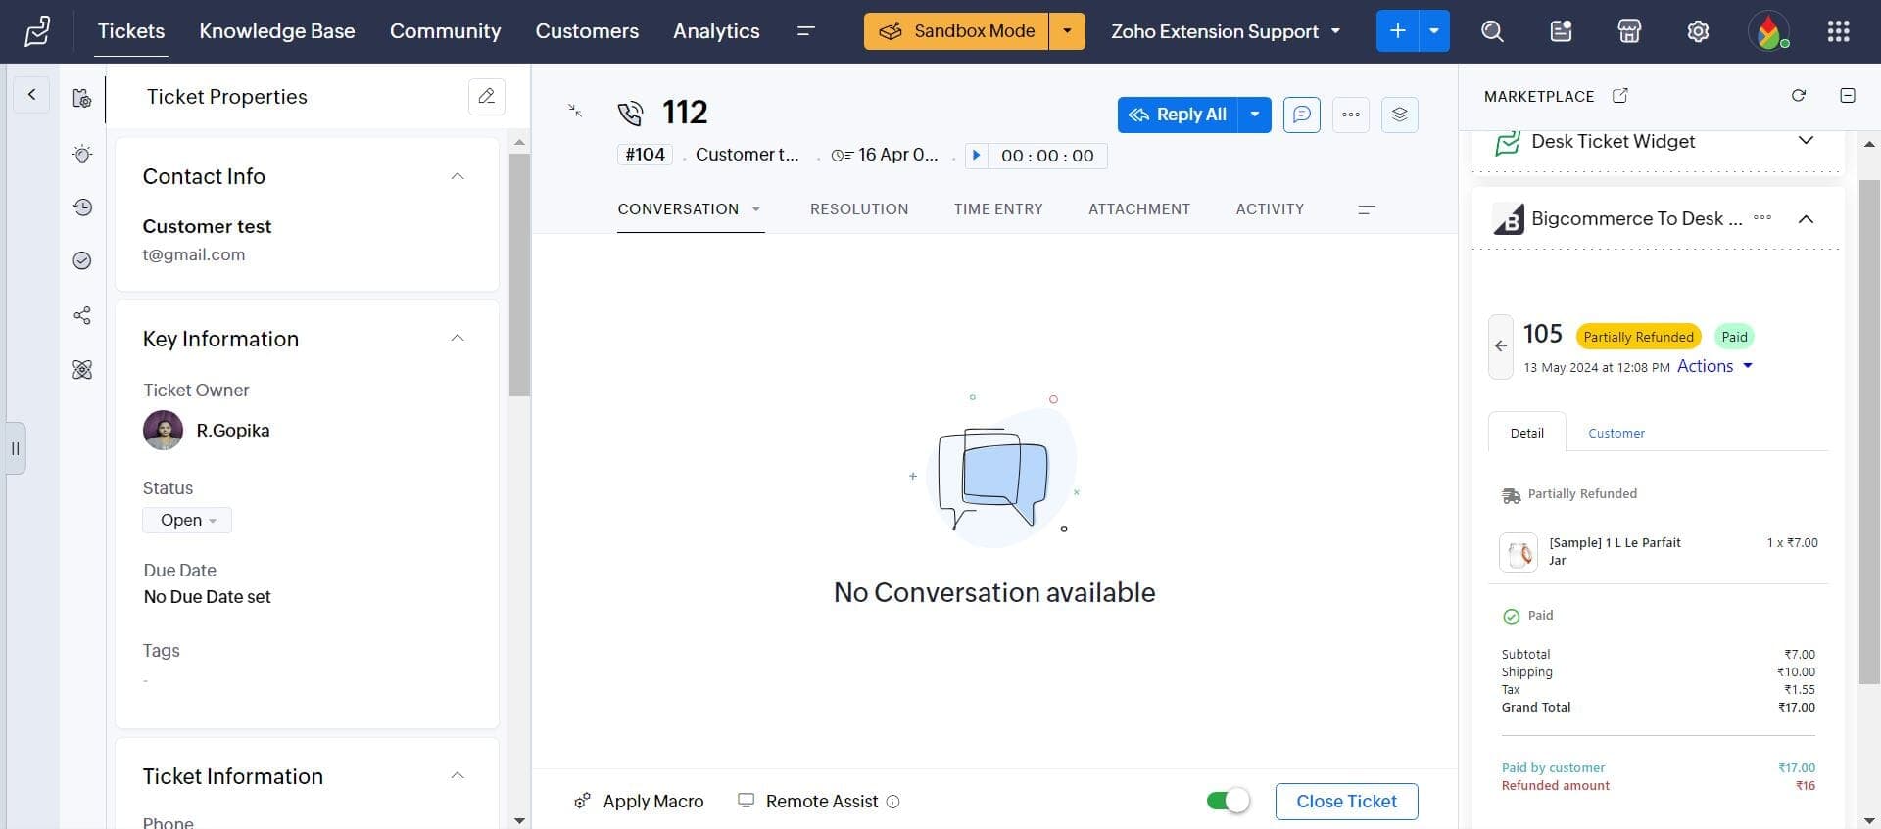Open the Customer tab in Bigcommerce widget
This screenshot has width=1881, height=829.
(x=1616, y=433)
